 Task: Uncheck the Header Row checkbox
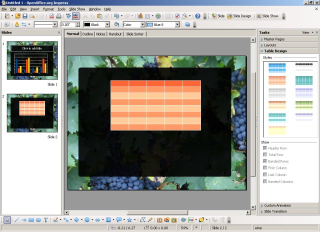[265, 148]
